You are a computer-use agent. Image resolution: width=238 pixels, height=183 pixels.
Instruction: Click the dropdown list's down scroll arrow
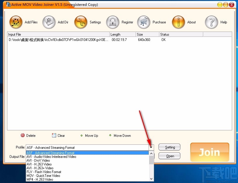click(x=151, y=178)
